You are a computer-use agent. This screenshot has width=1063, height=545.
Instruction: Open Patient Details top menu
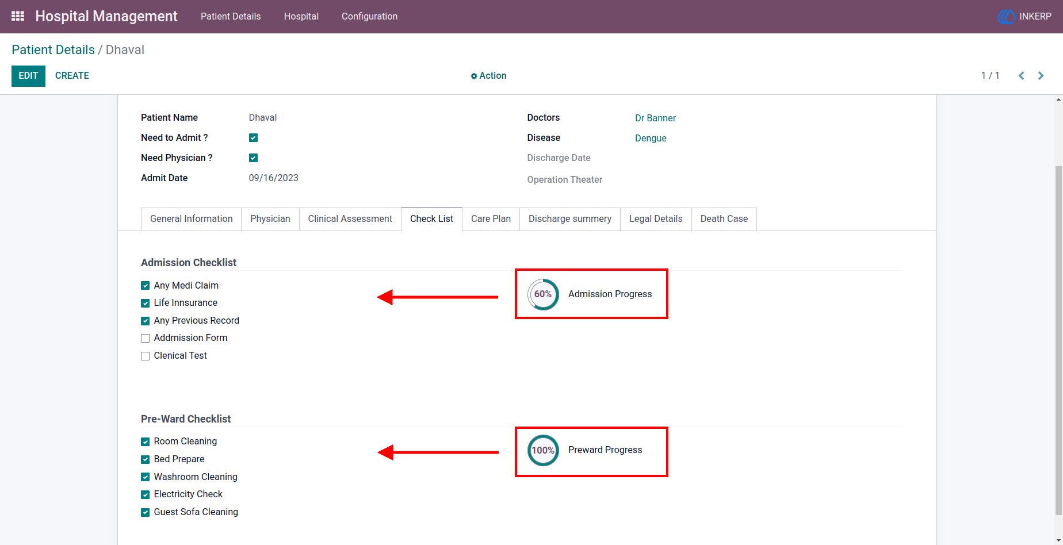(231, 16)
